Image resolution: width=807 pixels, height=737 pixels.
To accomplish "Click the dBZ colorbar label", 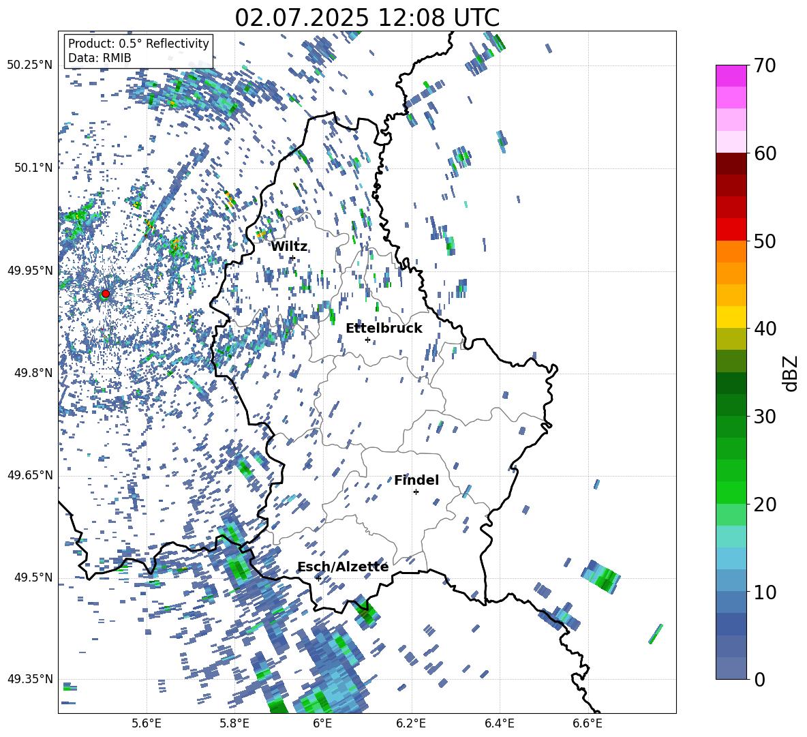I will click(x=791, y=373).
